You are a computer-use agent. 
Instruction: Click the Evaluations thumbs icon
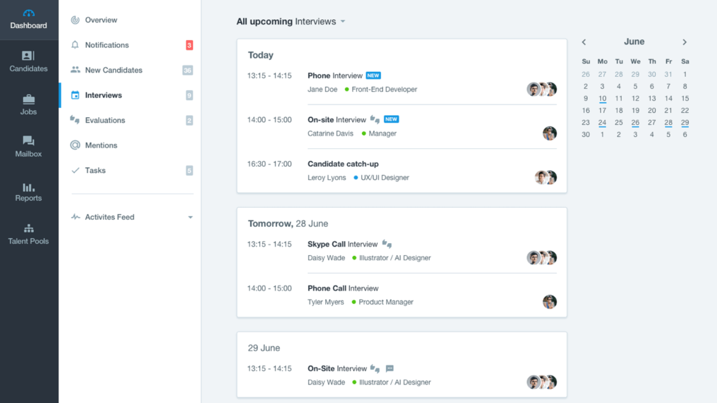click(75, 120)
